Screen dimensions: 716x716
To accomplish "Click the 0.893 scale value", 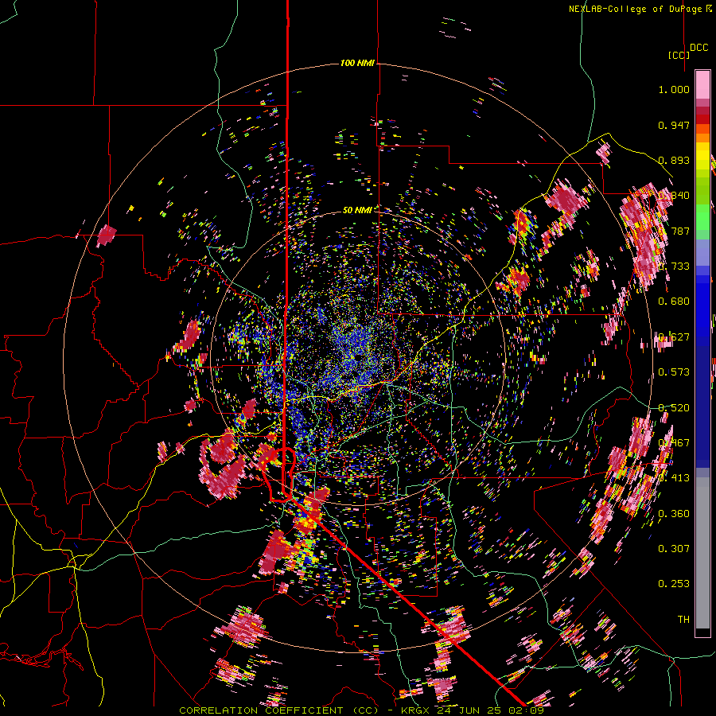I will tap(674, 160).
